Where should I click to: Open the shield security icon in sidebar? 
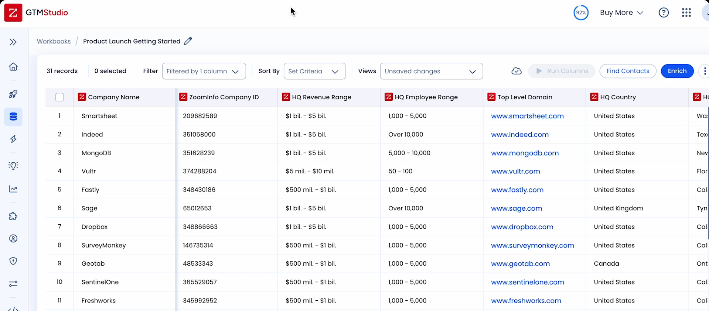13,261
